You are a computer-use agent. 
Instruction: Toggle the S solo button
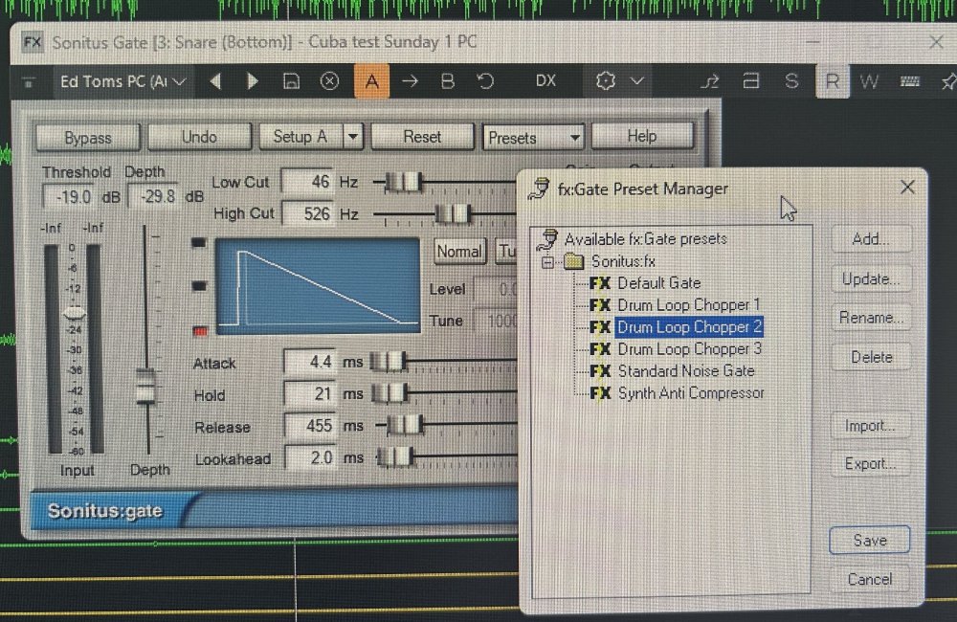791,81
